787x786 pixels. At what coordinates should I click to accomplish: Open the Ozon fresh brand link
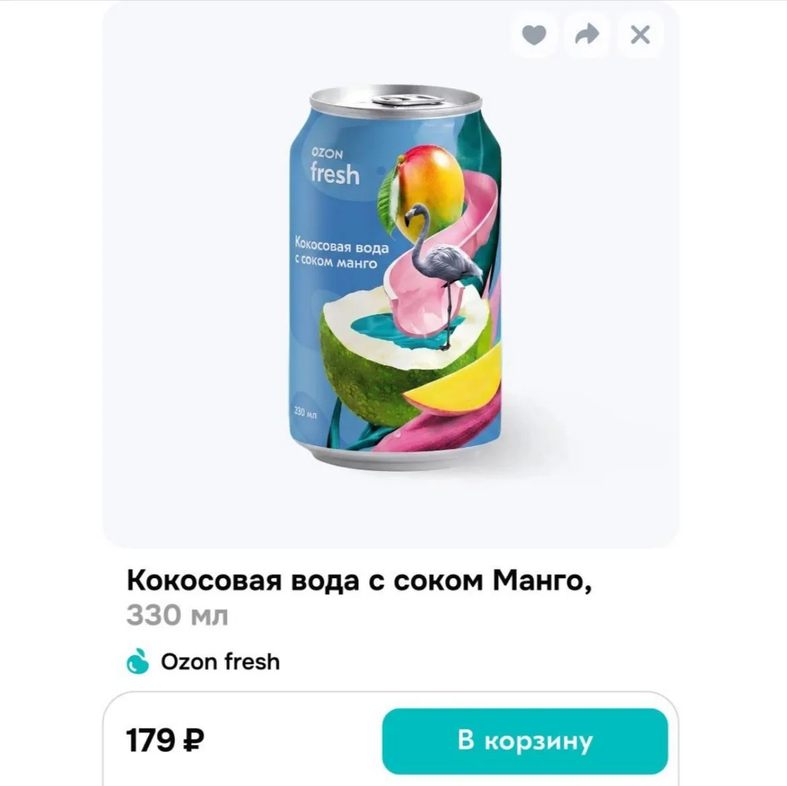[220, 662]
